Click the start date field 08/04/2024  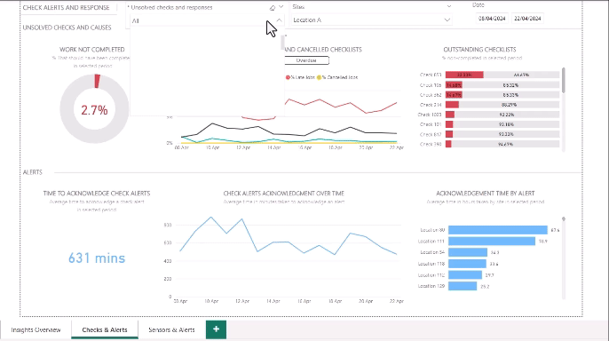coord(492,19)
